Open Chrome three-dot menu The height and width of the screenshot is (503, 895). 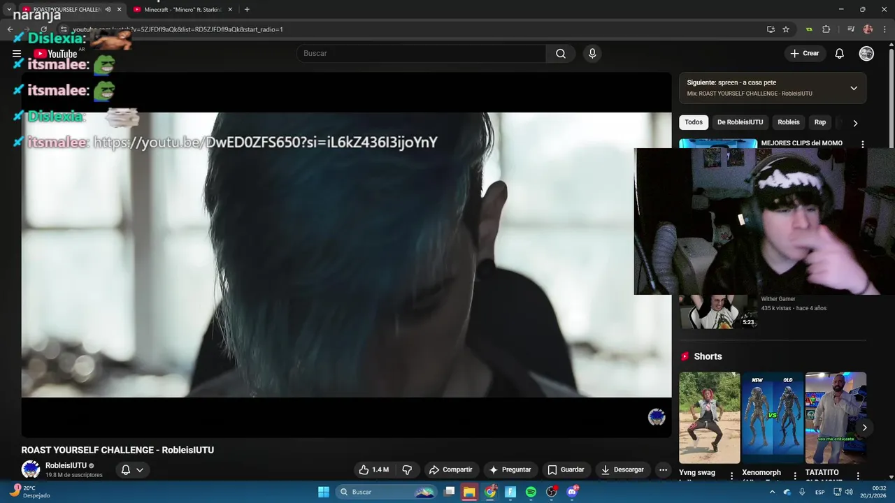885,29
